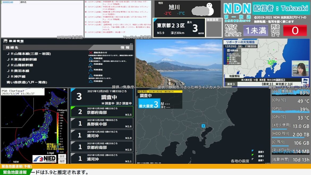The height and width of the screenshot is (175, 311).
Task: Toggle the green 弱い揺れ dot in the legend
Action: tap(228, 58)
